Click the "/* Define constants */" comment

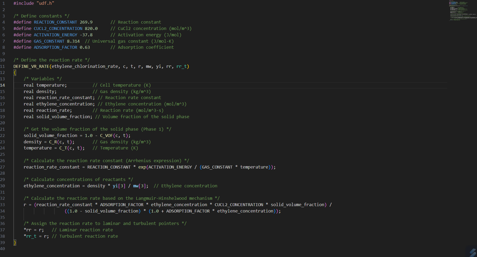42,16
